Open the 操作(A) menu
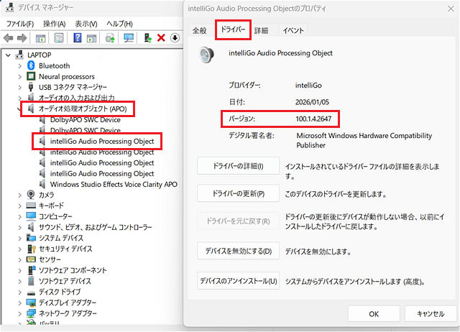 pyautogui.click(x=55, y=24)
